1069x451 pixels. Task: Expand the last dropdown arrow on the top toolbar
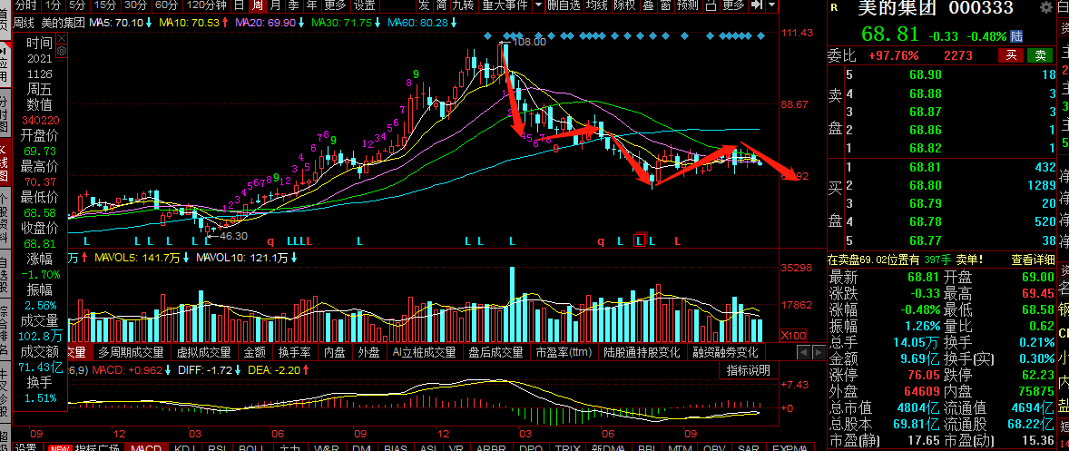771,5
